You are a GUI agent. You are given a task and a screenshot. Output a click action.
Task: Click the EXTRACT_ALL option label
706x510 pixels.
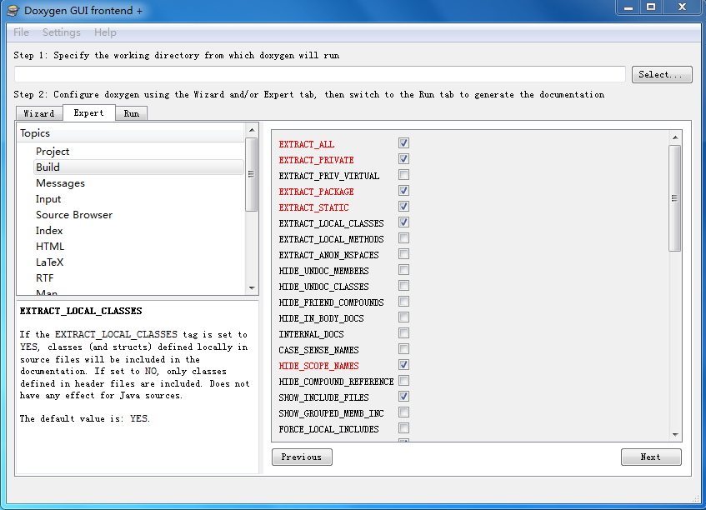click(x=306, y=144)
